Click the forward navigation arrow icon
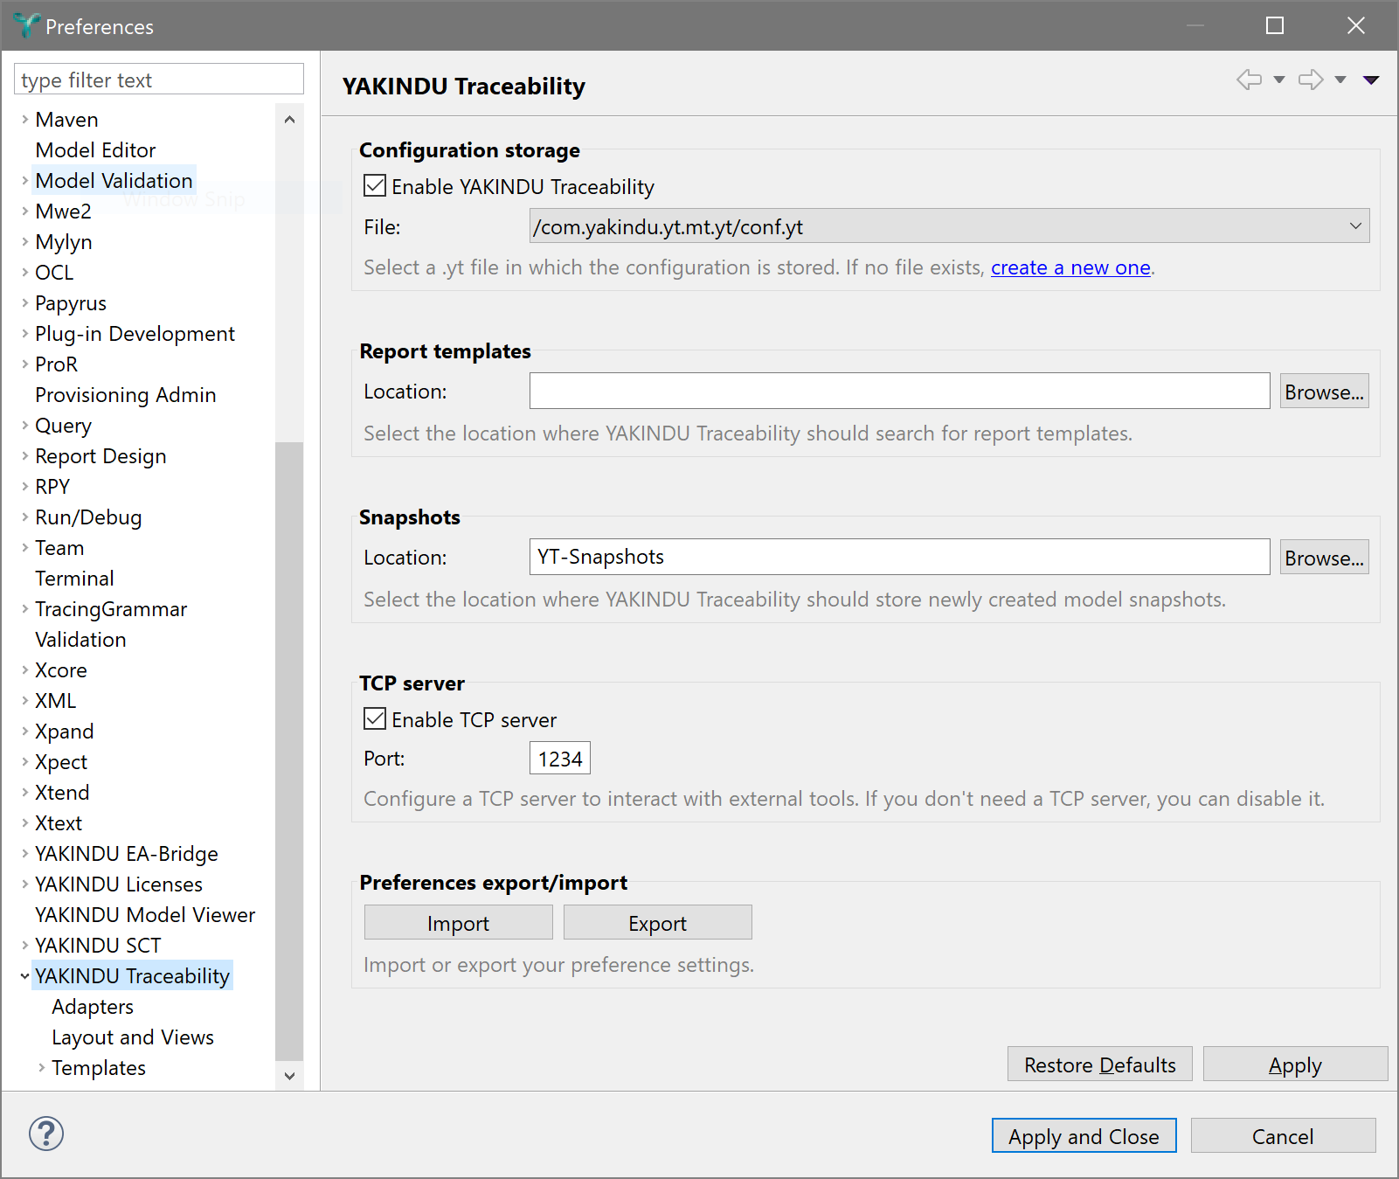Screen dimensions: 1399x1179 [1310, 80]
